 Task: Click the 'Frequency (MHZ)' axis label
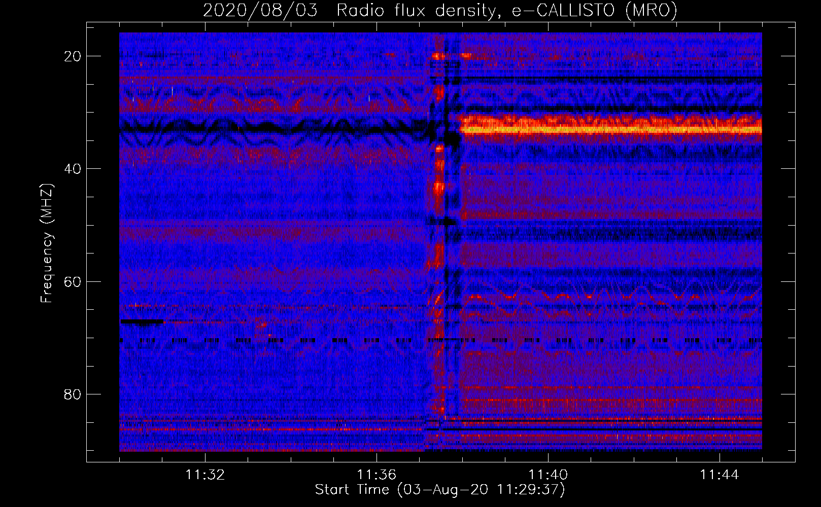(x=47, y=243)
